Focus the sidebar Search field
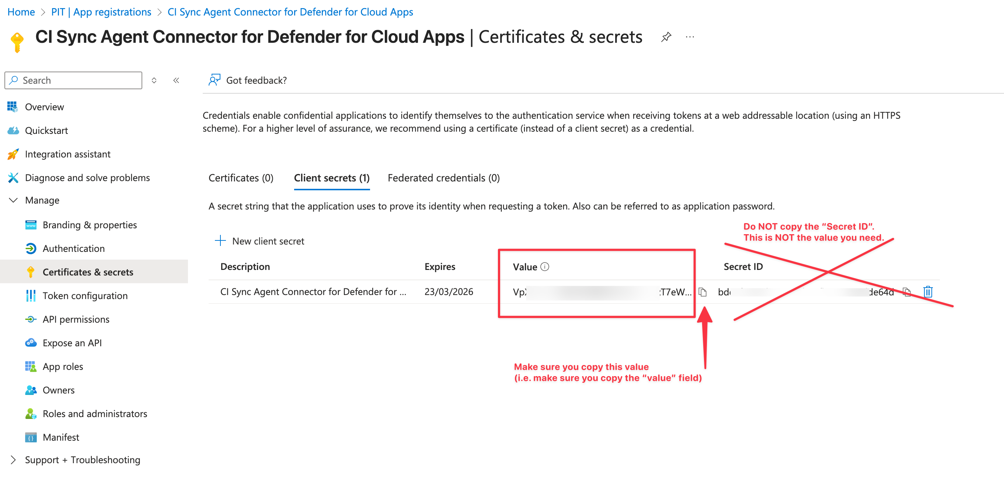1004x503 pixels. tap(73, 80)
